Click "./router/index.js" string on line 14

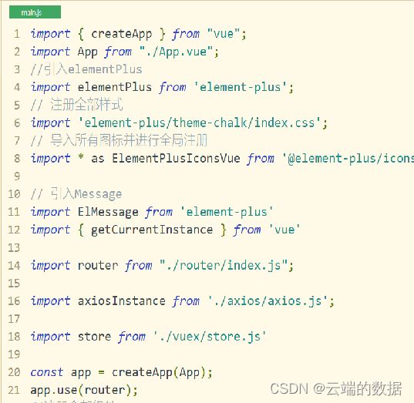[x=224, y=266]
